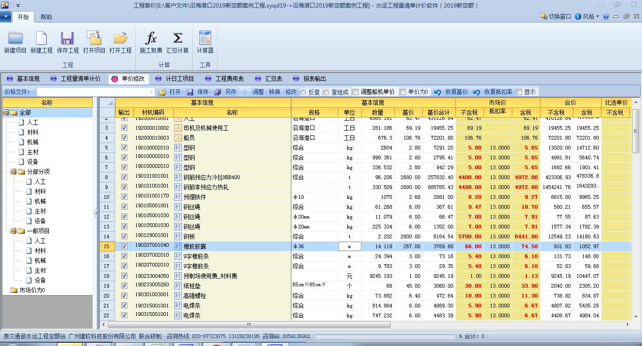Click the 转换 button
Viewport: 642px width, 346px height.
[274, 92]
